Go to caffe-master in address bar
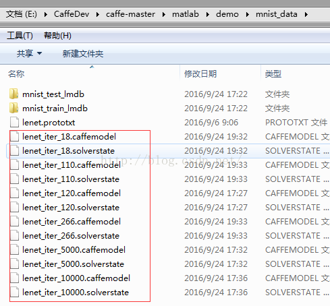Viewport: 330px width, 306px height. coord(130,14)
